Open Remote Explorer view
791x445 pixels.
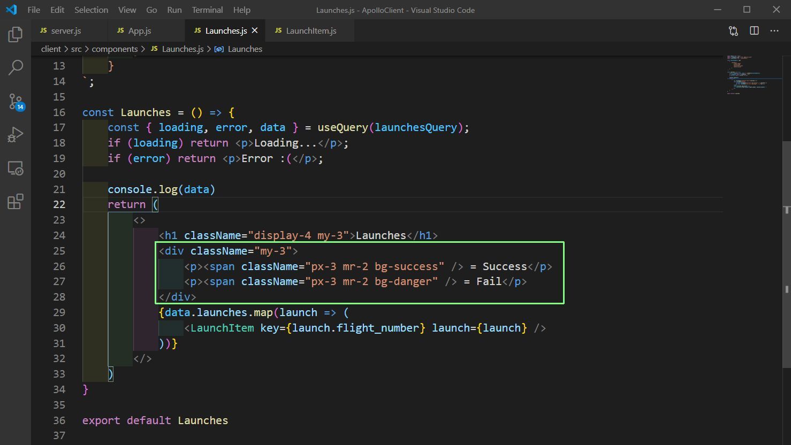(16, 168)
